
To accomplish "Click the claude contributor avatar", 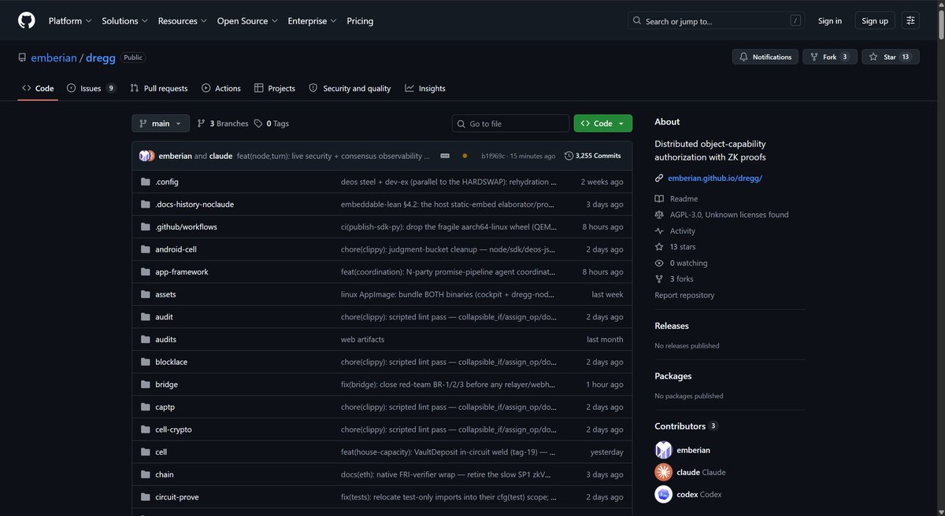I will pyautogui.click(x=664, y=472).
